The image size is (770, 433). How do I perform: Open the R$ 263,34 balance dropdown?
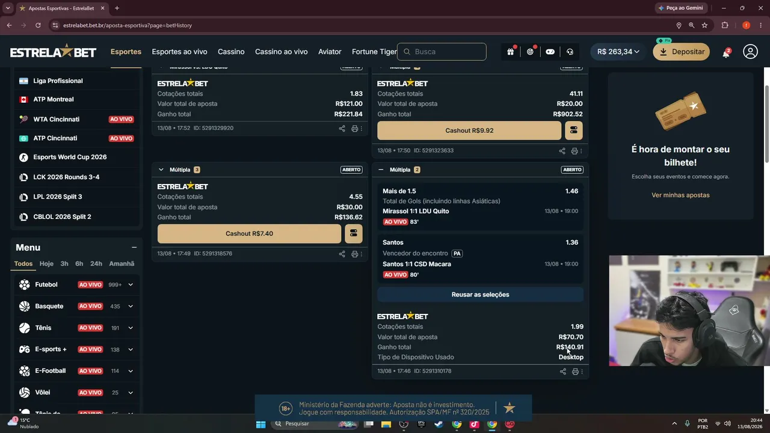(x=618, y=52)
